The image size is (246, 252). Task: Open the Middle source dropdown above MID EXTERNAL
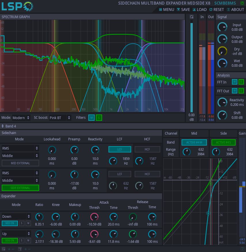pyautogui.click(x=20, y=156)
